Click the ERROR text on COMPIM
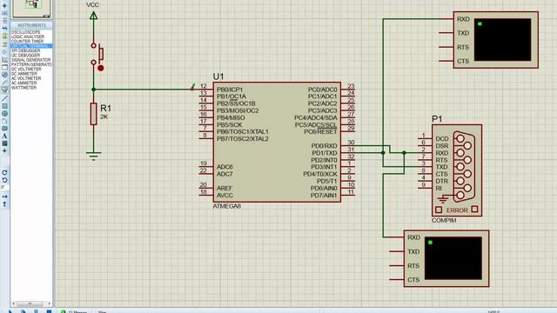 pyautogui.click(x=457, y=210)
